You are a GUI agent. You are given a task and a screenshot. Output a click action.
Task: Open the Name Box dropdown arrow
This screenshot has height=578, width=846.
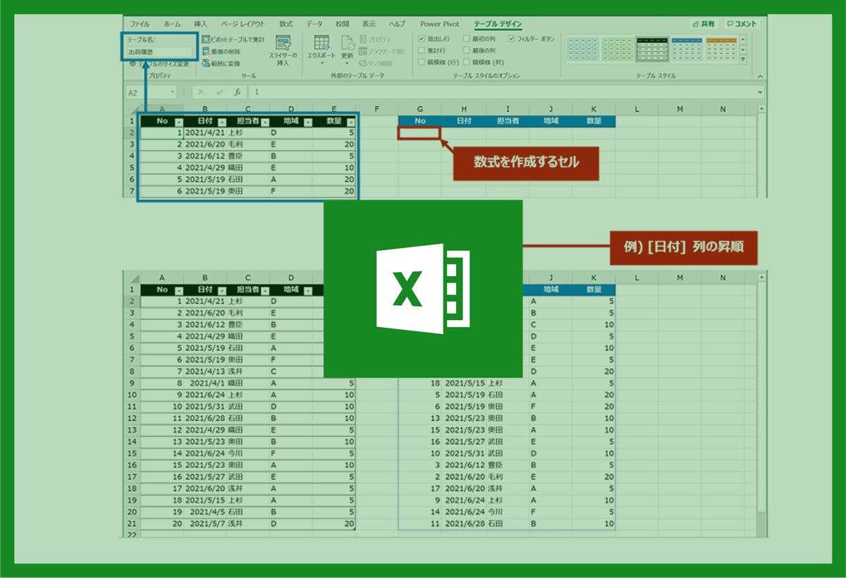(173, 92)
